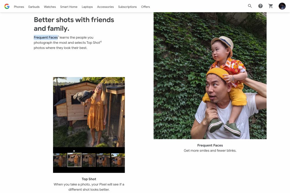Click the highlighted Frequent Faces text
290x193 pixels.
click(x=46, y=37)
